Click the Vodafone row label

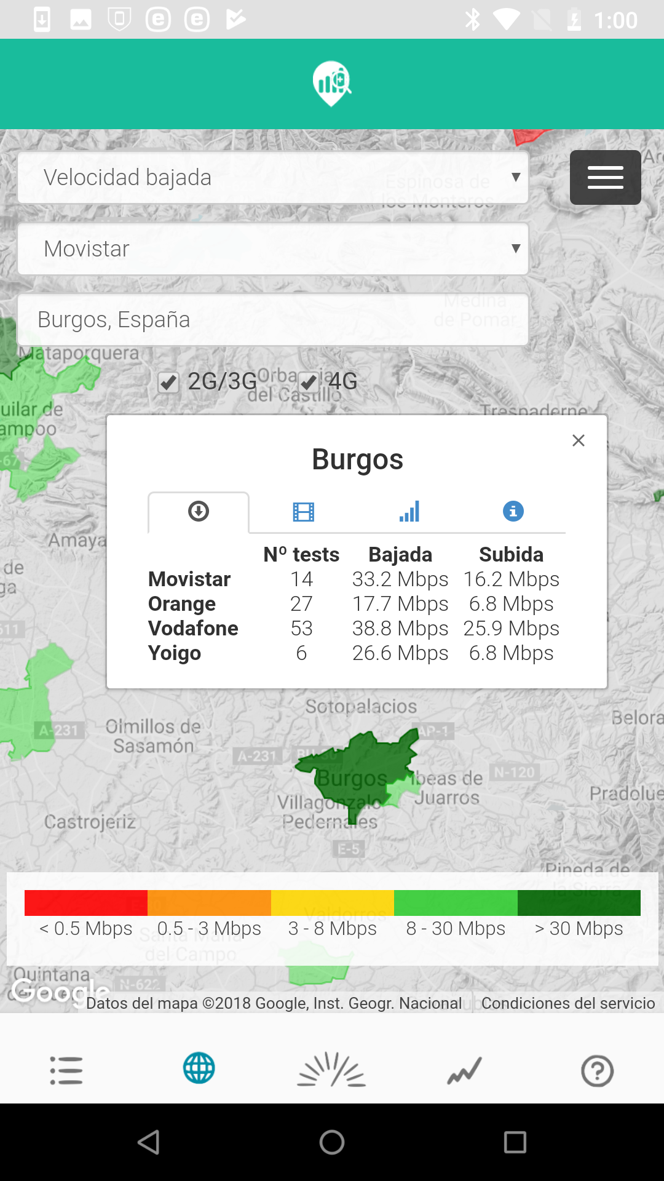(x=193, y=629)
